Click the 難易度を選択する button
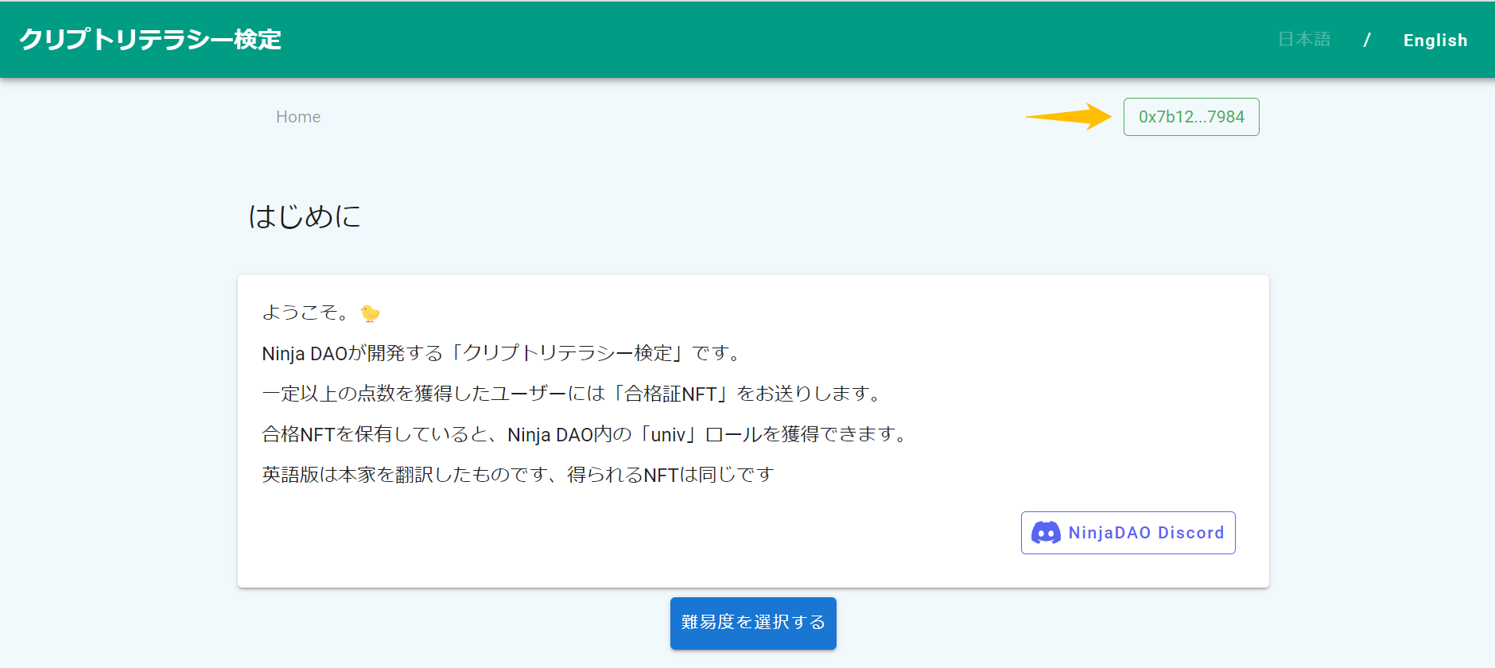Viewport: 1495px width, 668px height. (753, 623)
